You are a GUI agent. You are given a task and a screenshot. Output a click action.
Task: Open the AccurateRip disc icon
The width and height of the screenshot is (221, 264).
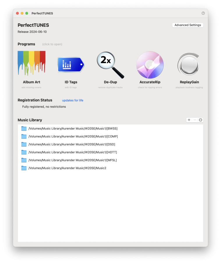pyautogui.click(x=150, y=65)
